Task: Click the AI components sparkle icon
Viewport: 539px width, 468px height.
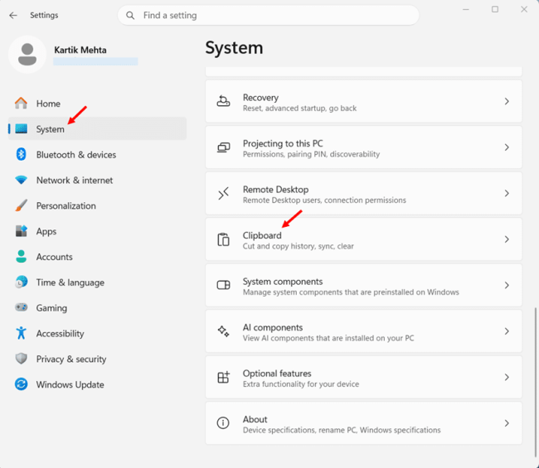Action: tap(223, 331)
